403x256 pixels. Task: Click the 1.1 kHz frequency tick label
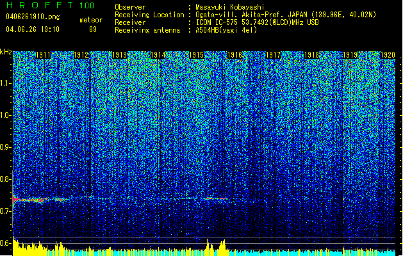click(6, 83)
